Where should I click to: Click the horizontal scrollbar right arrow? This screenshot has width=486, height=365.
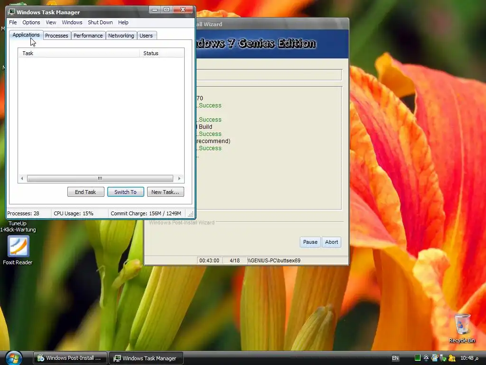(179, 178)
